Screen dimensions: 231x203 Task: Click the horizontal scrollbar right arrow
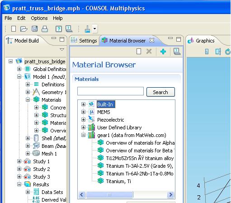click(170, 194)
